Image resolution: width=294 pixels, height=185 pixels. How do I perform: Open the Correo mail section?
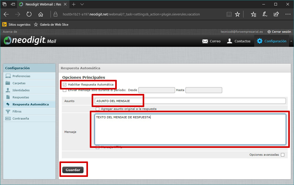[x=211, y=41]
